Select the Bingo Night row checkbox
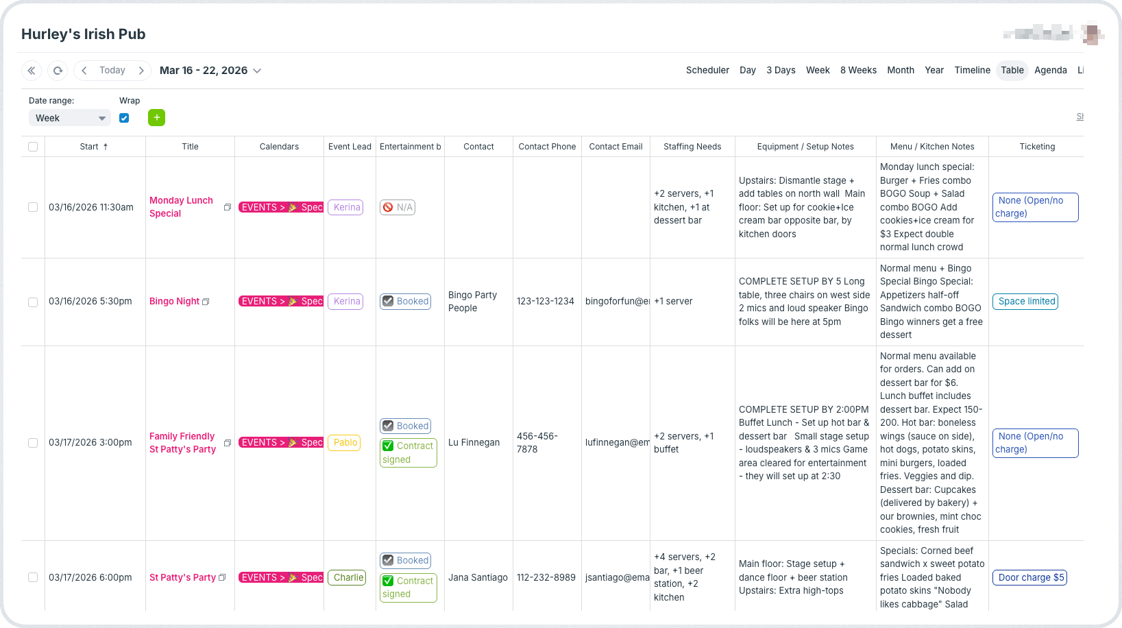 33,302
